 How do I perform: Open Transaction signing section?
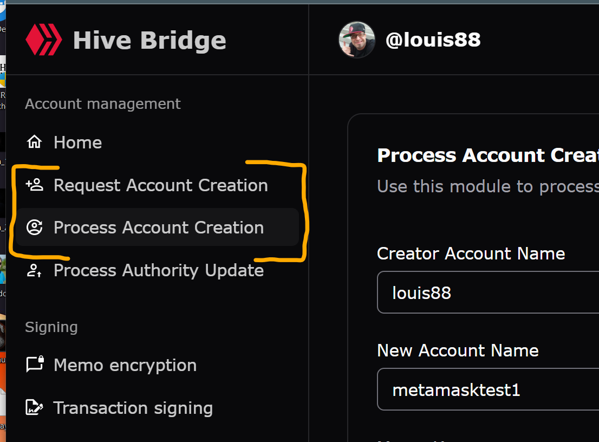pos(158,408)
